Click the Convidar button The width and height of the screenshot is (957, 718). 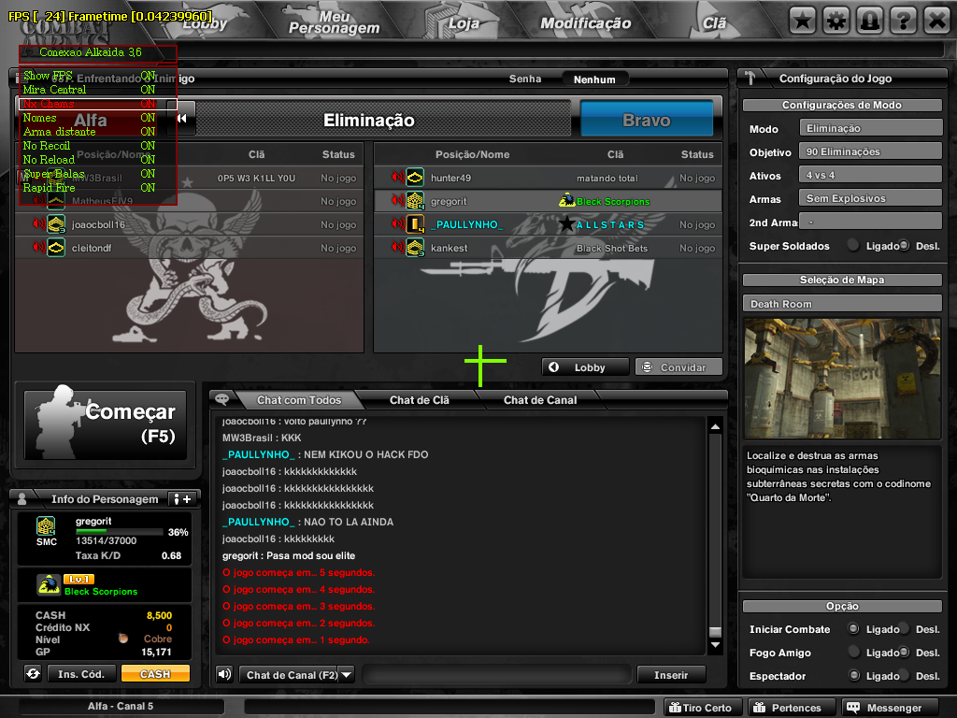pyautogui.click(x=678, y=367)
